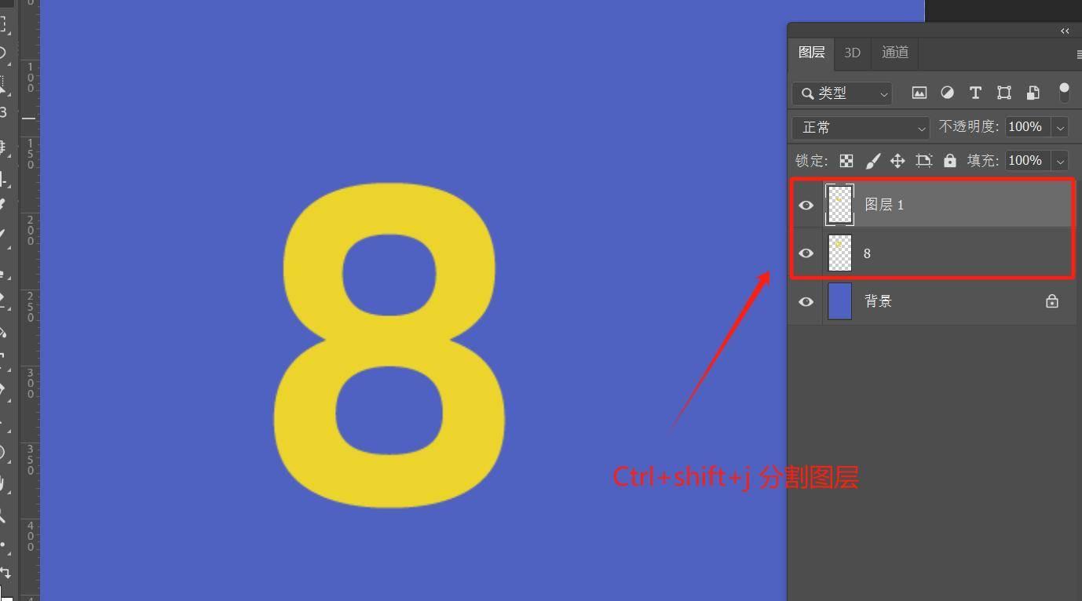
Task: Click the shape layer filter icon
Action: click(1003, 93)
